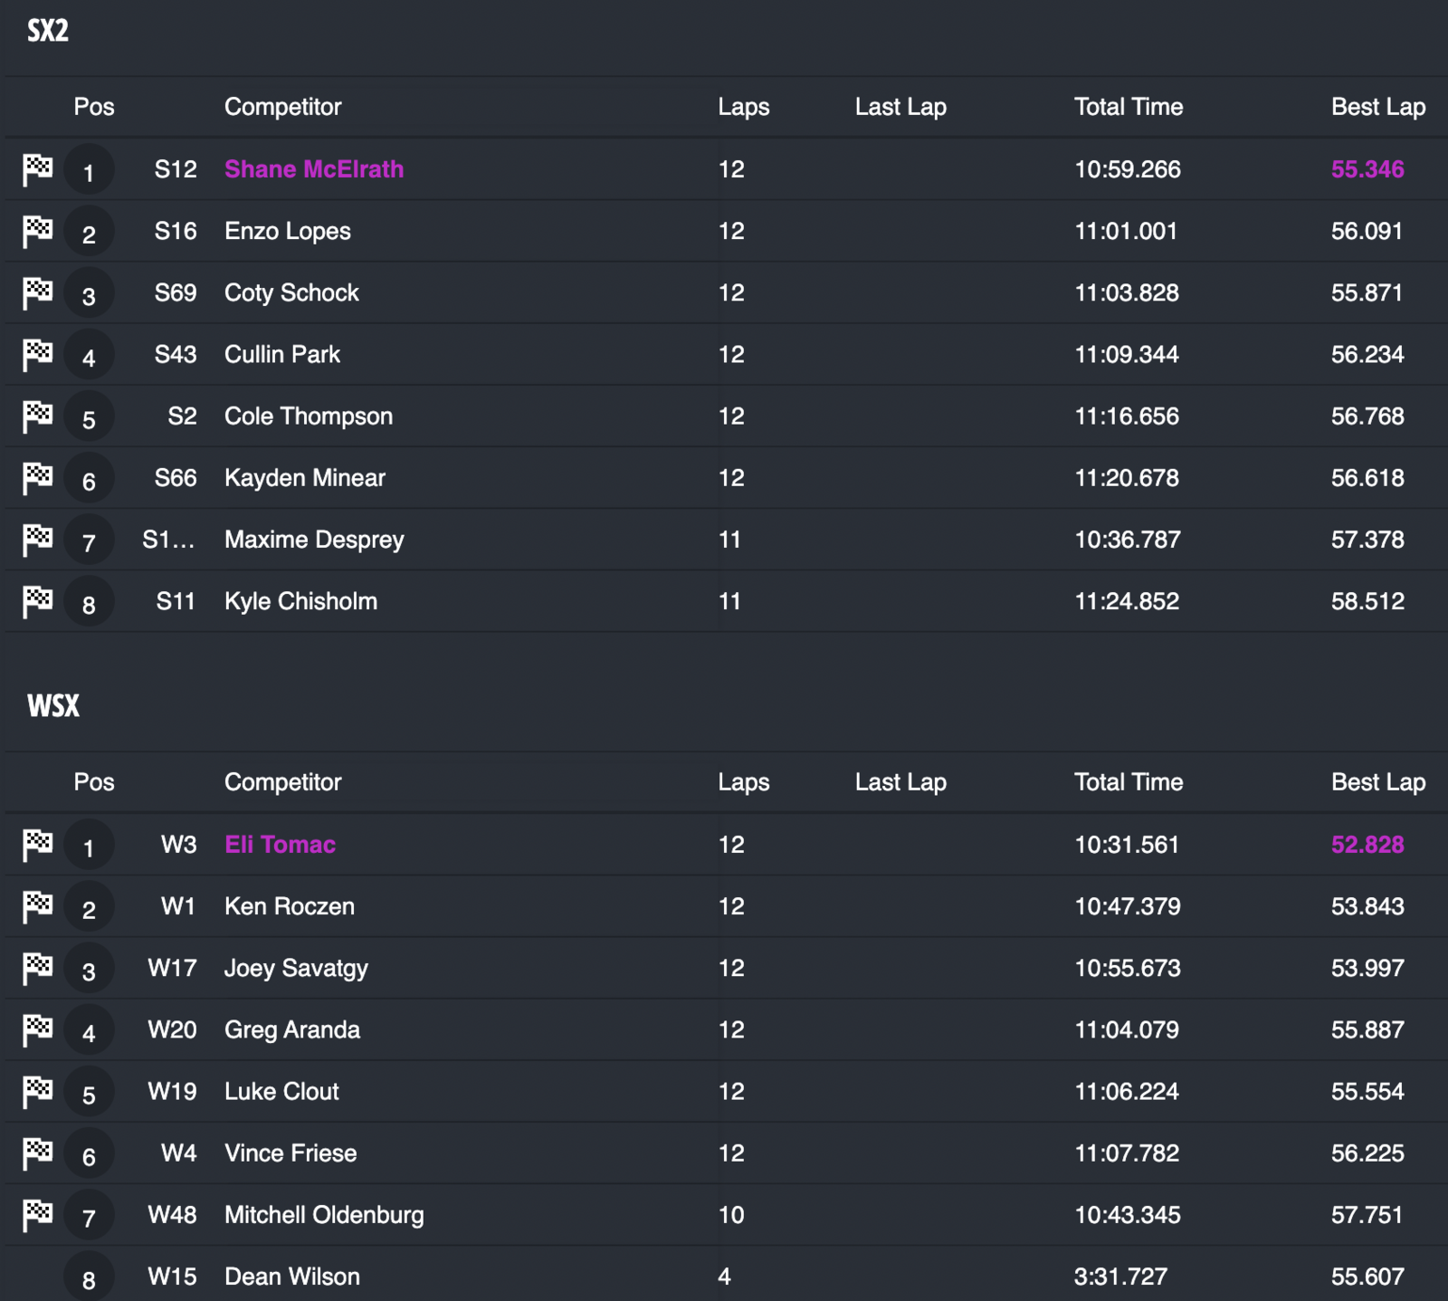Click the SX2 section title
This screenshot has height=1301, width=1448.
coord(48,31)
